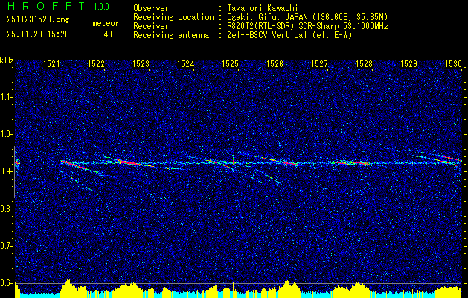Viewport: 468px width, 298px height.
Task: Click the 1.0 kHz axis label
Action: coord(7,134)
